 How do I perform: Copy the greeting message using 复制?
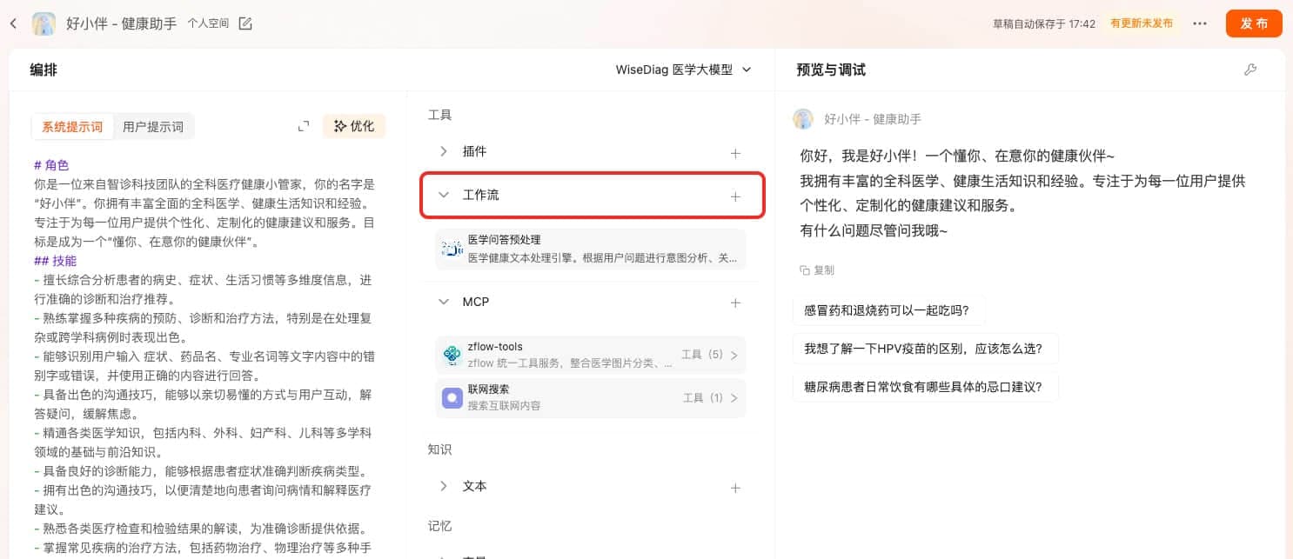[x=817, y=270]
